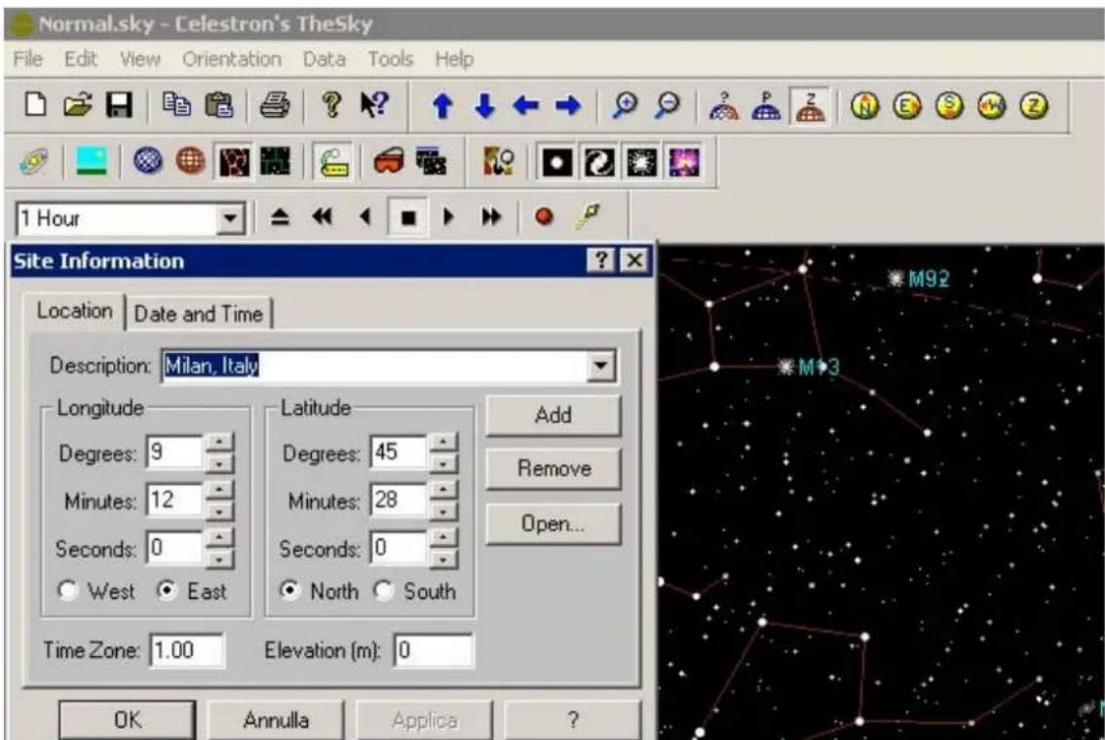Decrease Latitude Minutes with down spinner
1105x740 pixels.
coord(443,512)
